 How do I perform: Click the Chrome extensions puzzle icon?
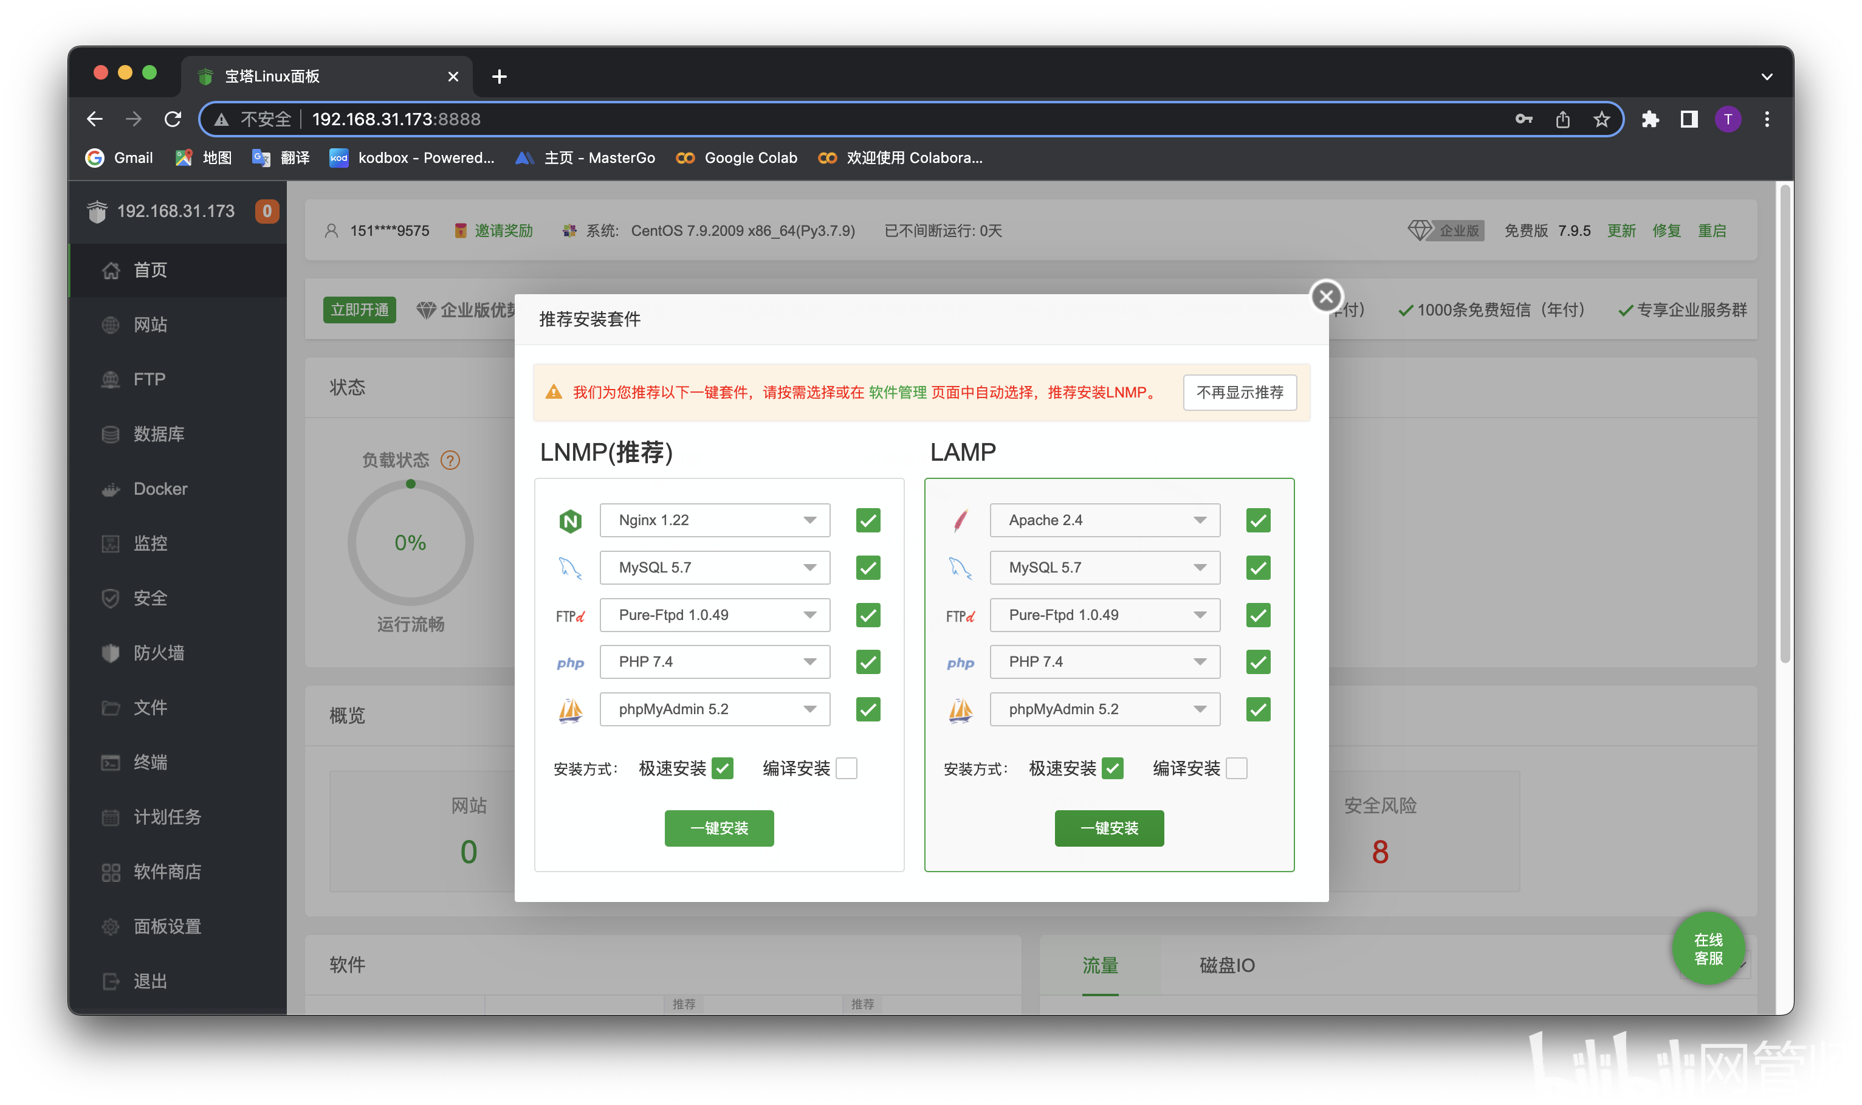(x=1650, y=119)
